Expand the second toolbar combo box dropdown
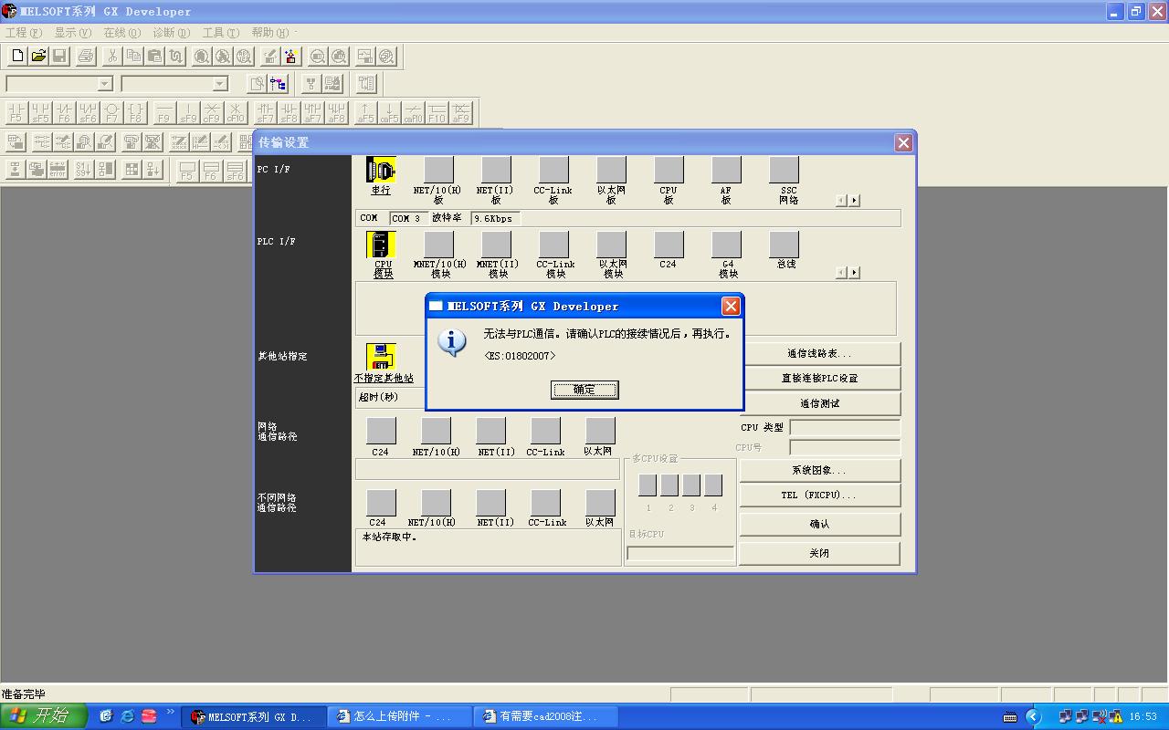 pyautogui.click(x=219, y=84)
